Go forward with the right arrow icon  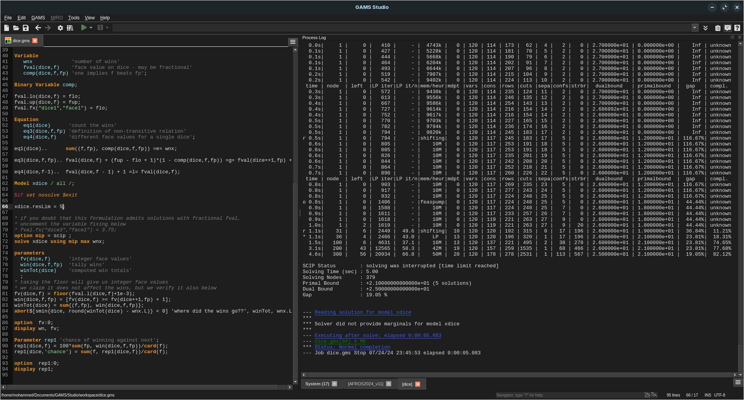point(48,28)
